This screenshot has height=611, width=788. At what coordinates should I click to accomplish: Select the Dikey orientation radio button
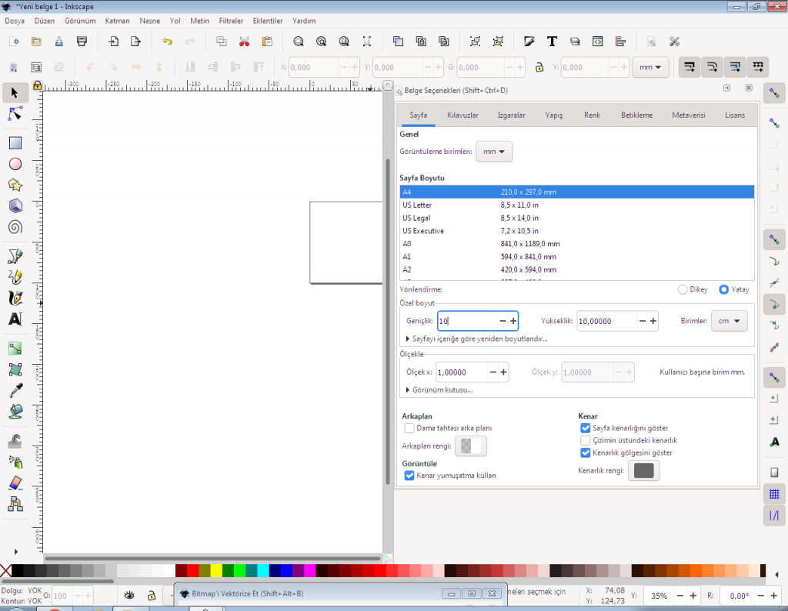683,289
